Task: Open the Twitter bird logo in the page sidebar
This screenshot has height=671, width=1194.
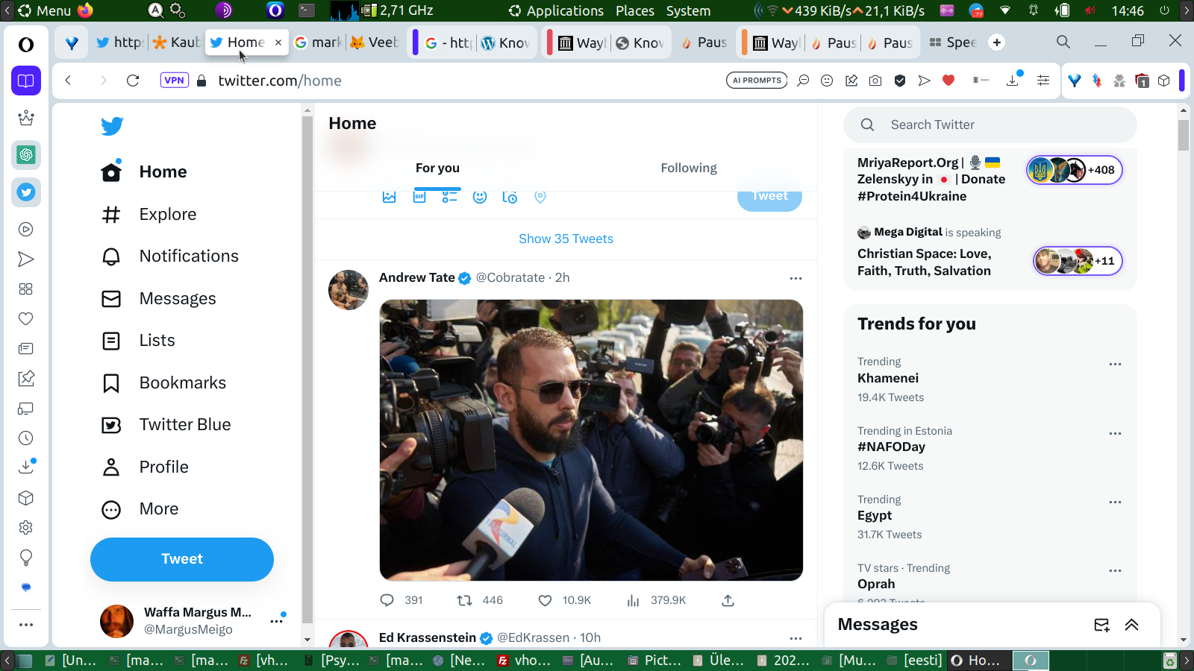Action: [112, 126]
